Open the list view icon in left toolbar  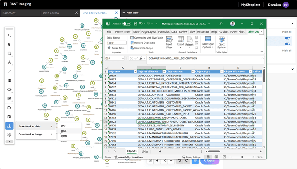point(9,80)
